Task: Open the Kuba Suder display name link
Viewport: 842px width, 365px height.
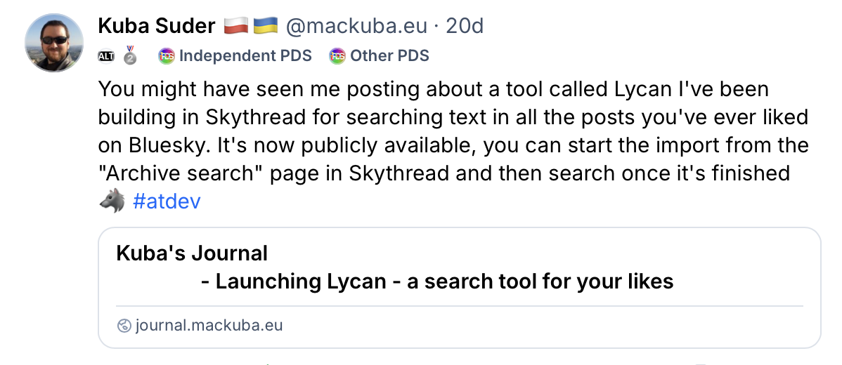Action: tap(156, 27)
